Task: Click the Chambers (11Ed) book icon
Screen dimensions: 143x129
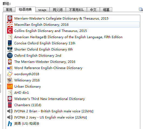Action: click(10, 105)
